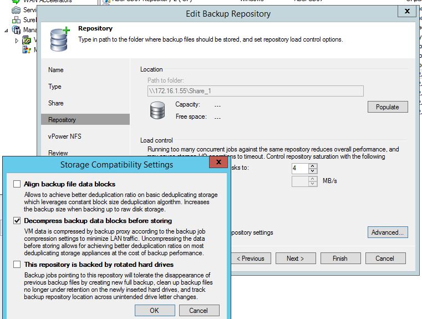Click the SureBackup tree icon
The height and width of the screenshot is (319, 422).
pos(16,20)
